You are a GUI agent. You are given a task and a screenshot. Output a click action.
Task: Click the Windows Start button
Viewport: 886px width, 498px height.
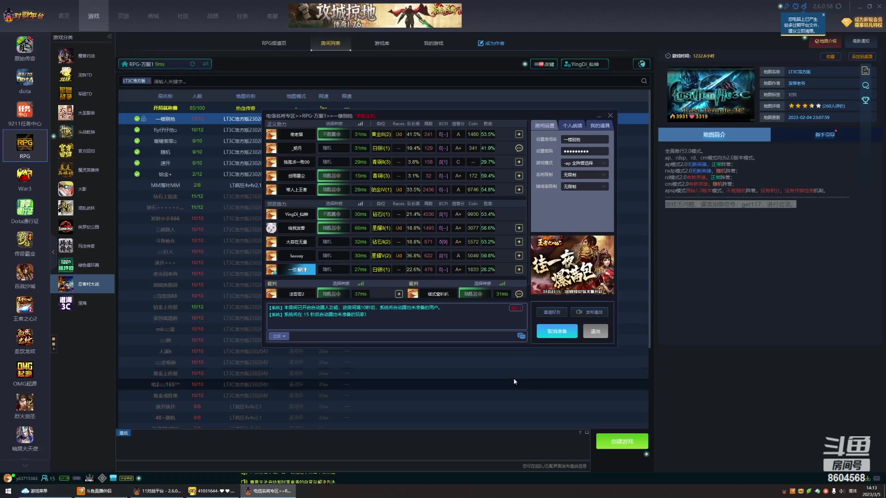pyautogui.click(x=8, y=491)
